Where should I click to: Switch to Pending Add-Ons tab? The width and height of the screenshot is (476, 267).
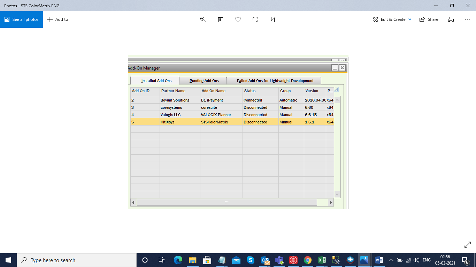(204, 81)
